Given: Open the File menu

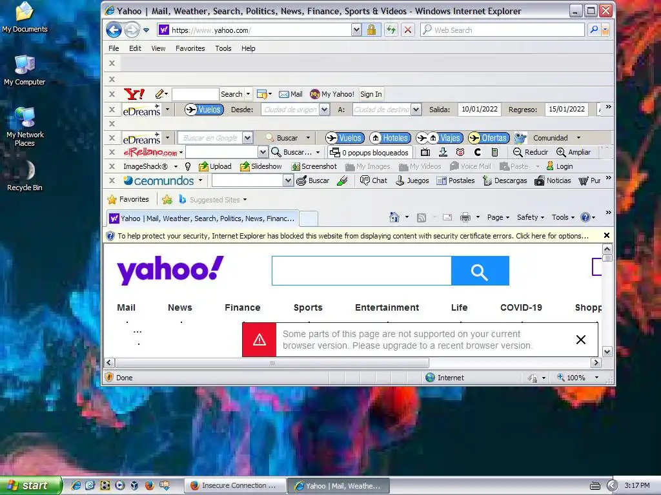Looking at the screenshot, I should coord(114,48).
